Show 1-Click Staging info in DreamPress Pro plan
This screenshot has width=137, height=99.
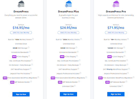pos(124,56)
